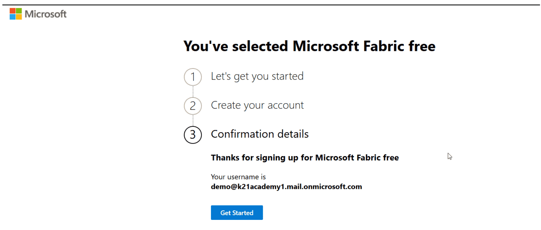This screenshot has height=230, width=541.
Task: Click the demo@k21academy1 username email
Action: 286,186
